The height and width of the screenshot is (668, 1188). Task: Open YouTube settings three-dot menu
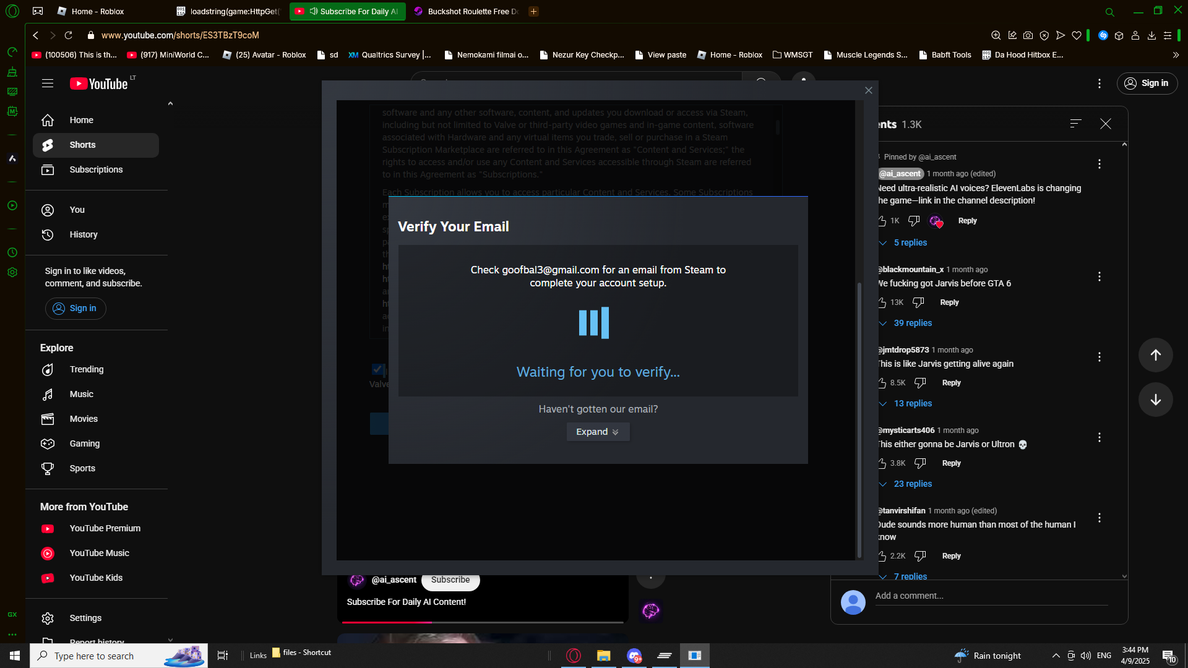coord(1100,83)
